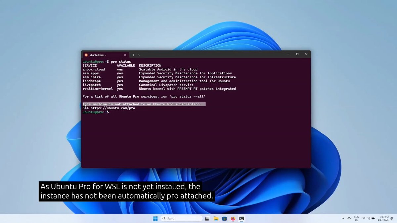Image resolution: width=397 pixels, height=223 pixels.
Task: Click 'Canonical Livepatch service' description
Action: [166, 85]
